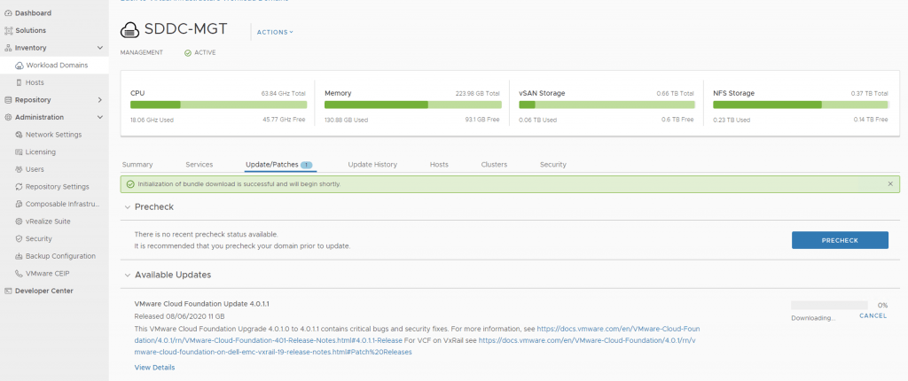The height and width of the screenshot is (381, 908).
Task: Switch to the Clusters tab
Action: tap(494, 165)
